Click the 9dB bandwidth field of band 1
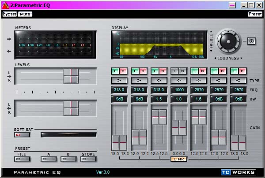This screenshot has width=265, height=178. (x=119, y=99)
